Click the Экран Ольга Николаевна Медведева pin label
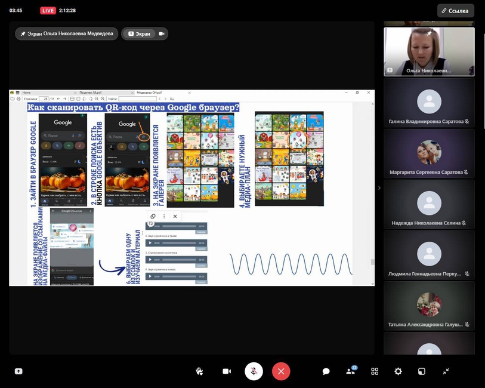This screenshot has width=485, height=388. coord(66,33)
